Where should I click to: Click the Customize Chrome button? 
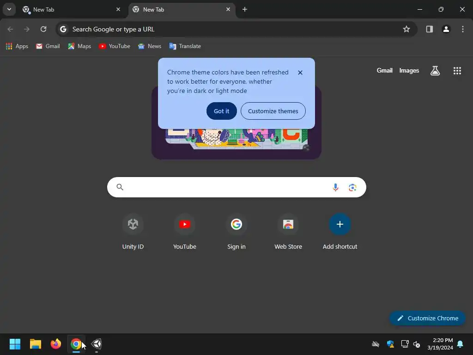tap(427, 318)
